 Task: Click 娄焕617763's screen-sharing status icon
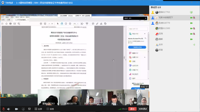point(191,12)
